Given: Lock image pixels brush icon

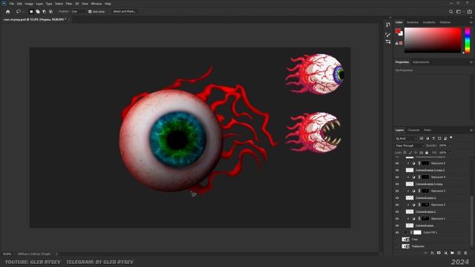Looking at the screenshot, I should [410, 153].
